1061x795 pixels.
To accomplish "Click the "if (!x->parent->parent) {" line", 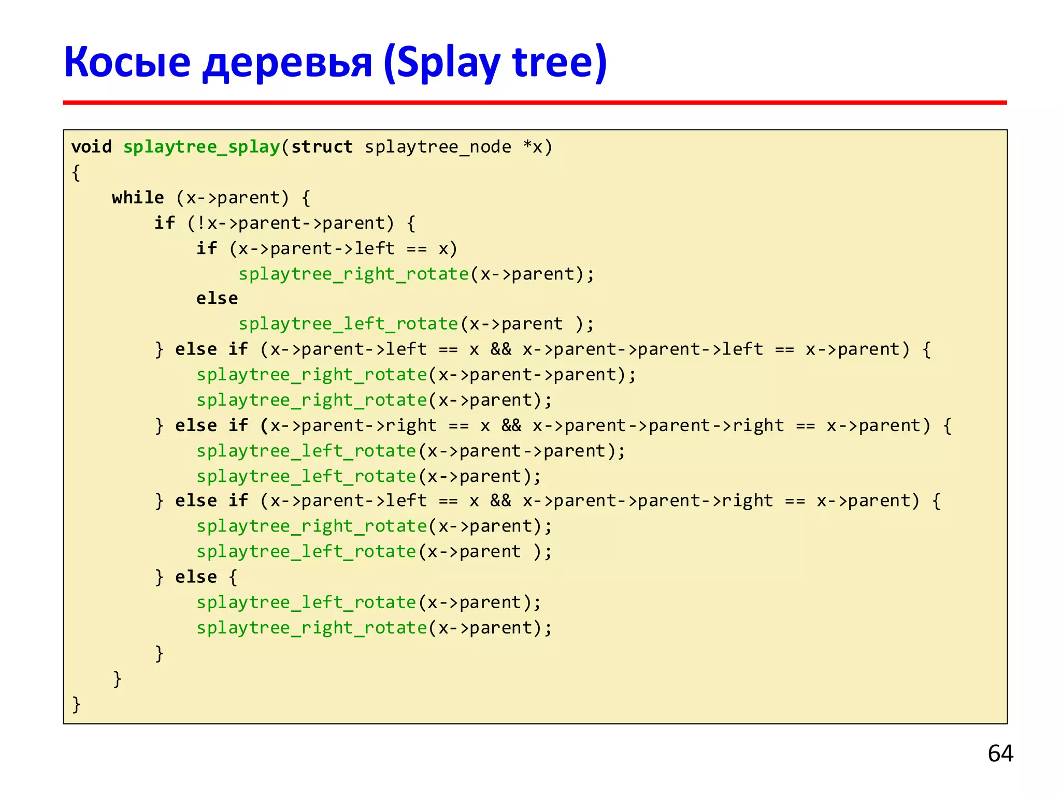I will tap(285, 223).
